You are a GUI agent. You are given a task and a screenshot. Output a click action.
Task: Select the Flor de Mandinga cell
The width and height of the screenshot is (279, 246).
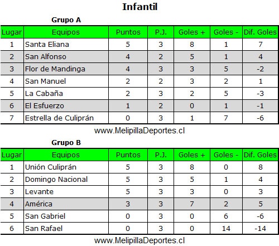click(x=66, y=69)
